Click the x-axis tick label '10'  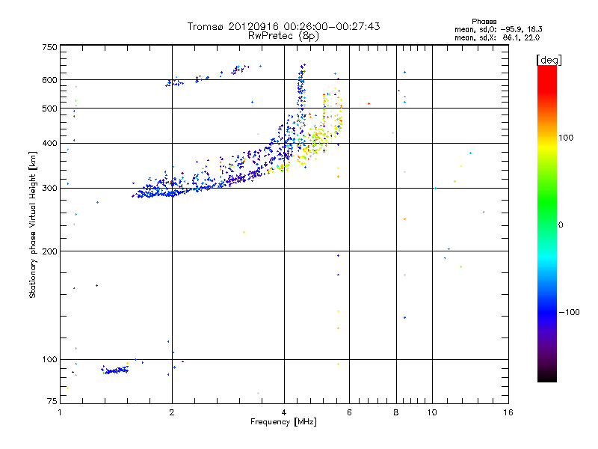click(432, 412)
